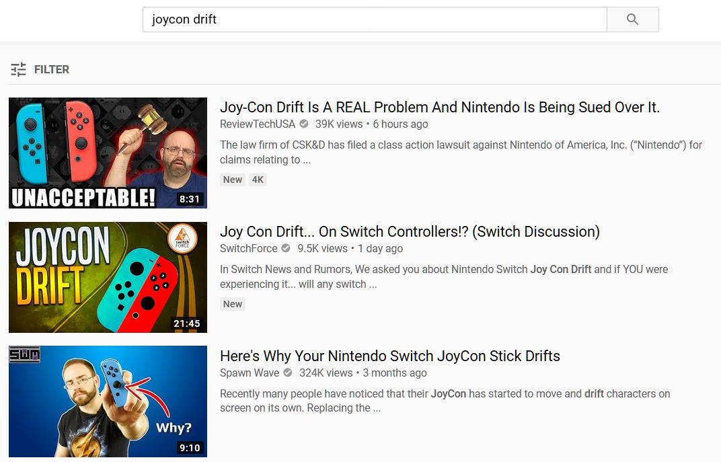Click the 9:10 duration label
721x462 pixels.
click(x=190, y=448)
